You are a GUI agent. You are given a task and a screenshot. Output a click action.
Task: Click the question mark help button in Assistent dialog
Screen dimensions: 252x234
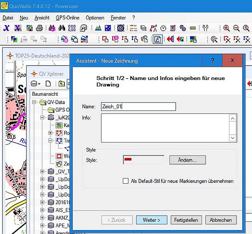click(x=212, y=60)
